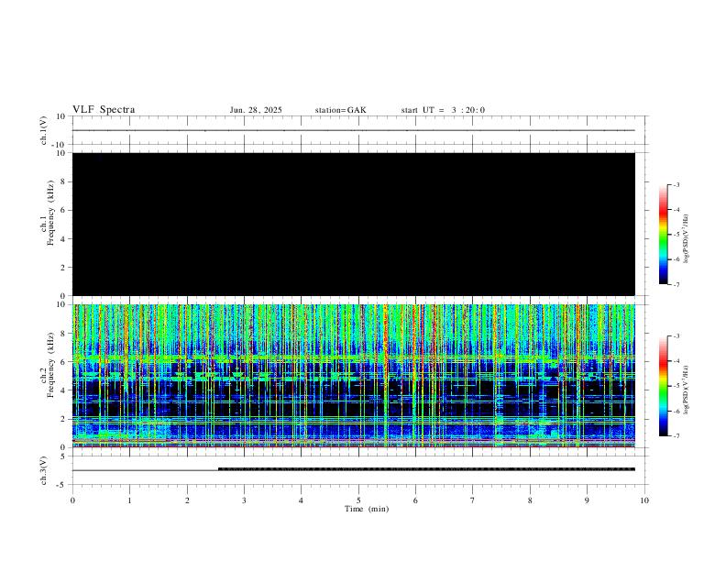
Task: Click time-axis tick label "9"
Action: (x=587, y=500)
